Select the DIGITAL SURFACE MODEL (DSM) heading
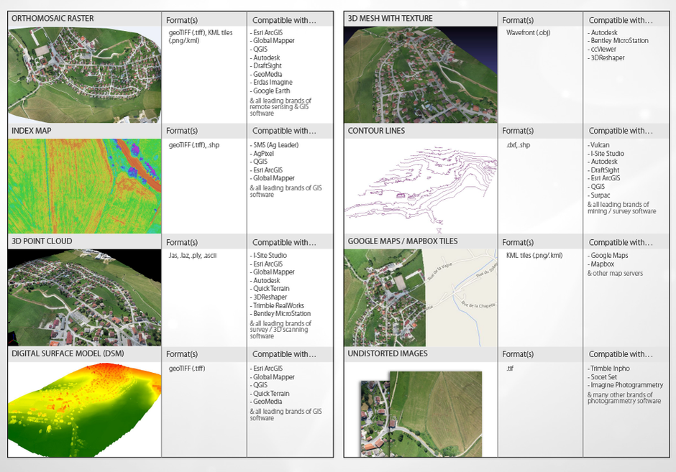The width and height of the screenshot is (676, 472). [68, 353]
